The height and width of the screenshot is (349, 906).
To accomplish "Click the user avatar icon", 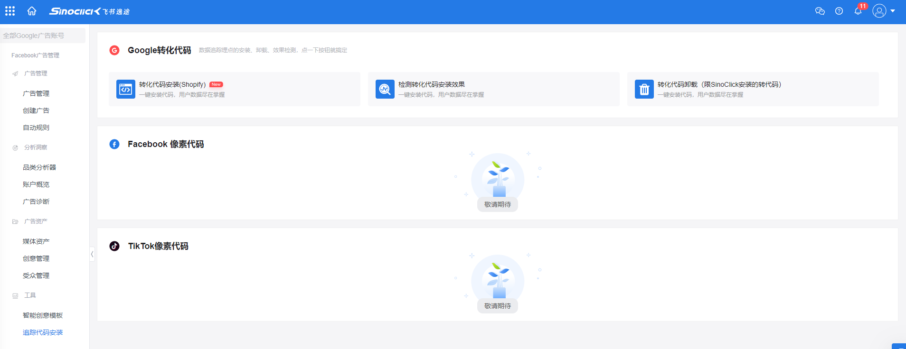I will click(x=879, y=11).
